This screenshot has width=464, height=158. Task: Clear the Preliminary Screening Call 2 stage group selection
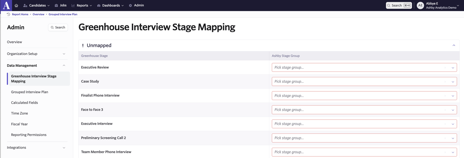[x=445, y=138]
